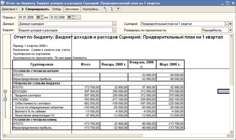
Task: Click the horizontal scrollbar thumb
Action: point(74,136)
